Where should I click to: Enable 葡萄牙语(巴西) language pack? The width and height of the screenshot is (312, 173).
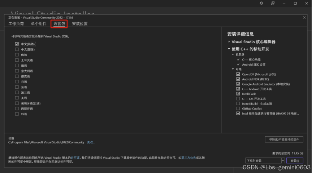pos(17,103)
